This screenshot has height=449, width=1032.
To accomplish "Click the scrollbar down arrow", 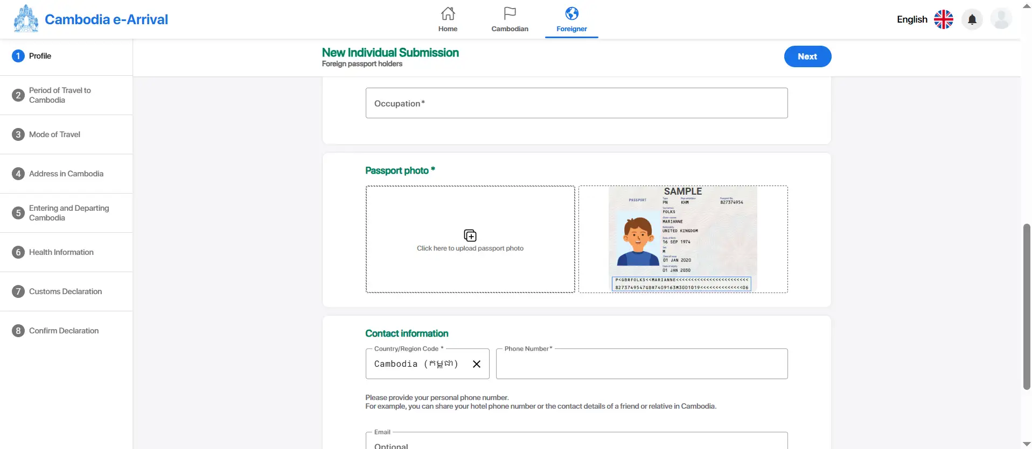I will (x=1027, y=444).
